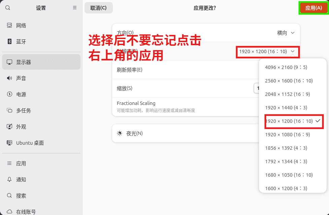Open the hamburger menu beside 设置
The width and height of the screenshot is (329, 215).
[75, 8]
